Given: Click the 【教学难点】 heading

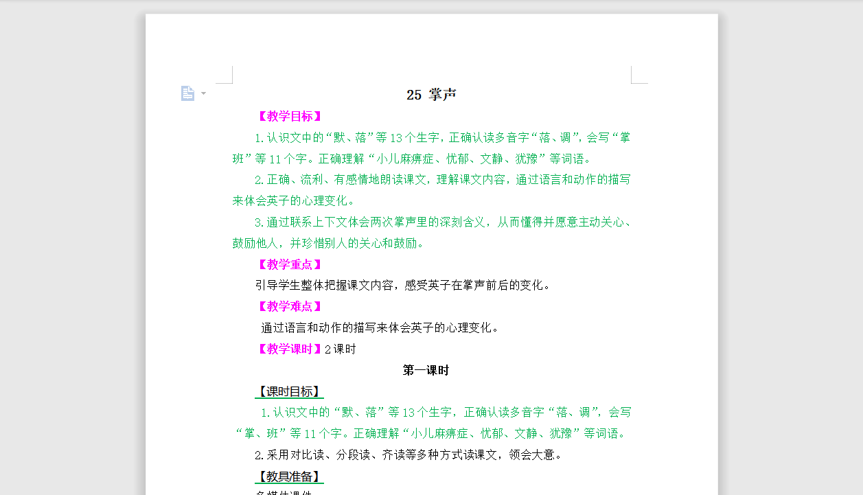Looking at the screenshot, I should click(289, 306).
